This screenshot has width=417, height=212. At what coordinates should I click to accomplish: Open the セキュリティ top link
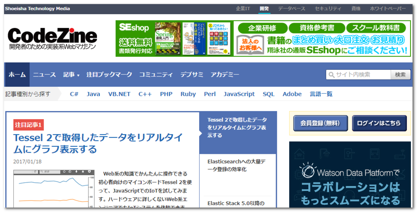coord(328,9)
